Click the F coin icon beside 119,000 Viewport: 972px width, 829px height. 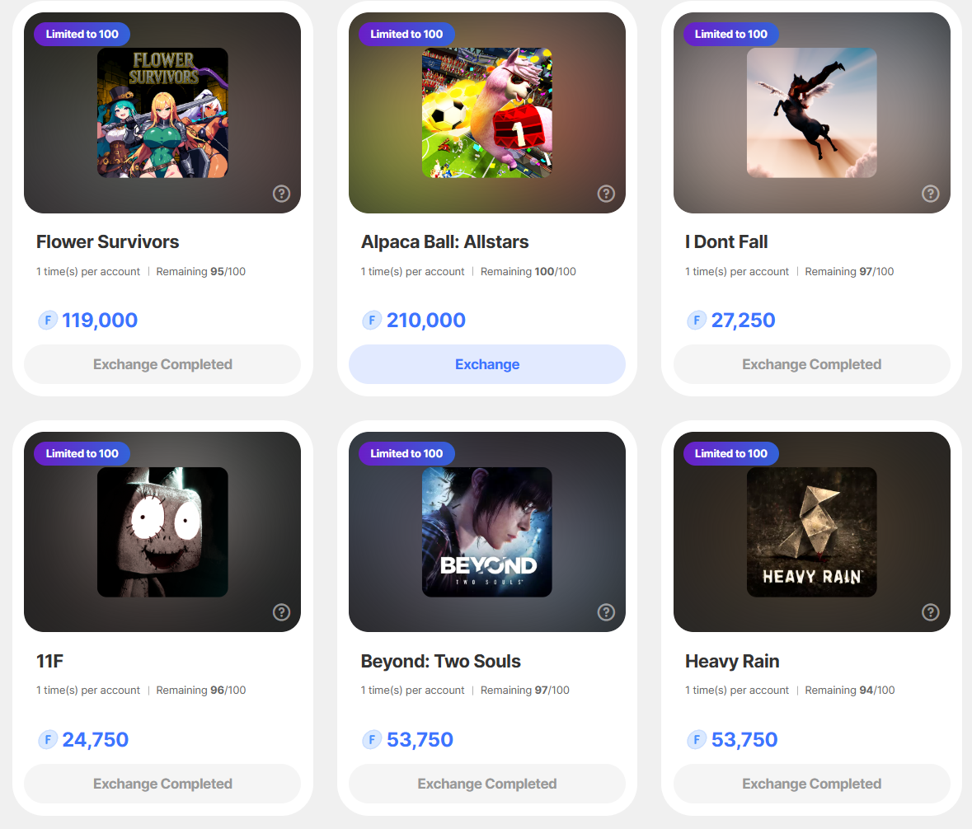click(48, 321)
